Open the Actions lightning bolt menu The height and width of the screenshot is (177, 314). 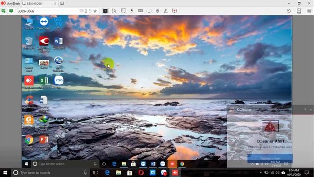pos(132,11)
